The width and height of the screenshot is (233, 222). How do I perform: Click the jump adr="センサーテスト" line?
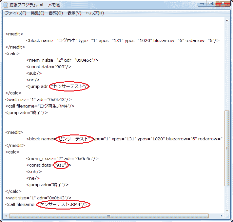(58, 86)
